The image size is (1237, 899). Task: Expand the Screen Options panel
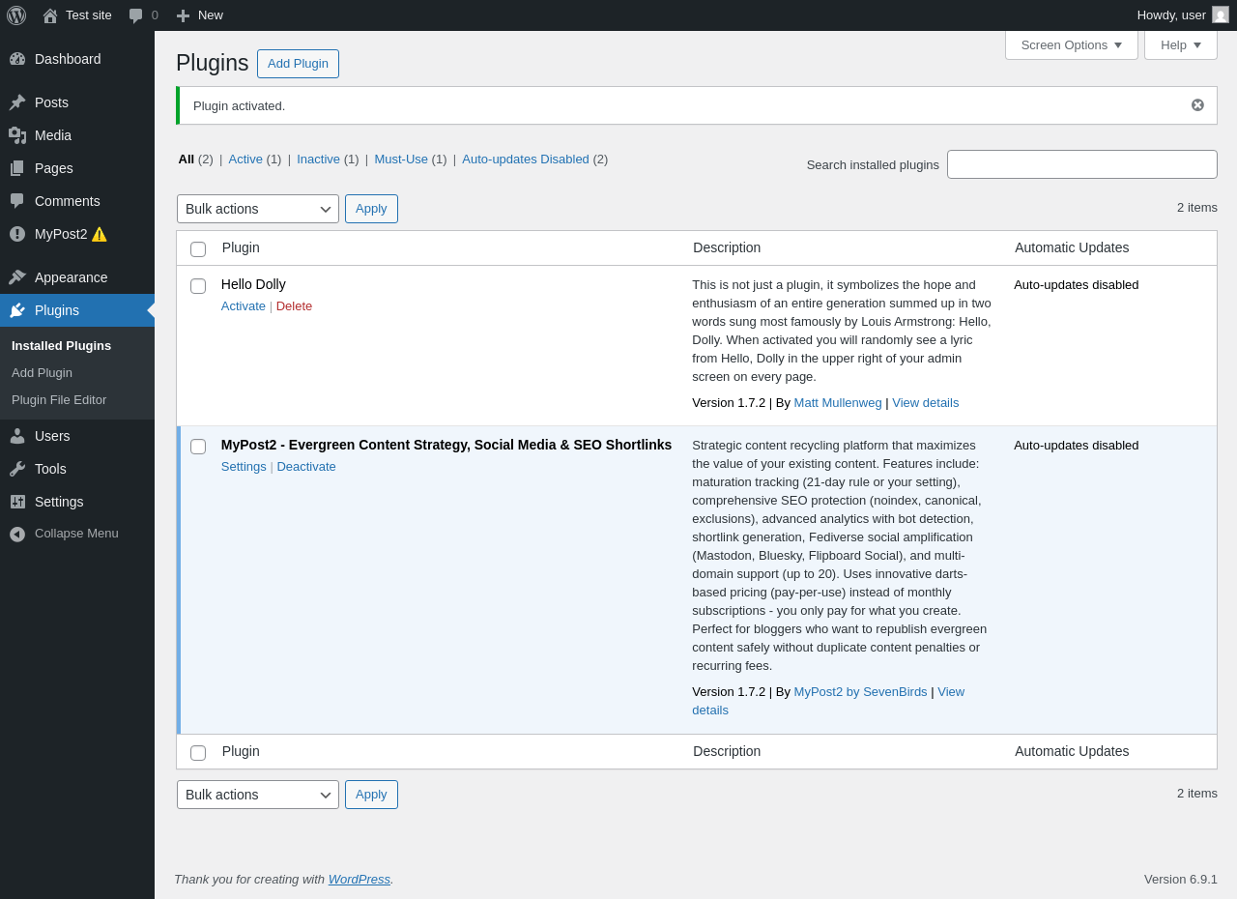[1072, 44]
